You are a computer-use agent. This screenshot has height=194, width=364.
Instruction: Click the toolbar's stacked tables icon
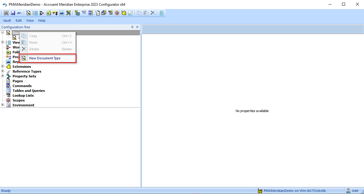pyautogui.click(x=104, y=13)
